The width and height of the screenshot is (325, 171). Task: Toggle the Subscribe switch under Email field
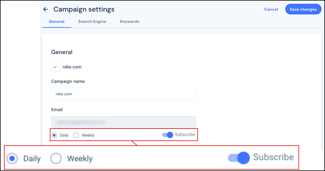pos(168,135)
